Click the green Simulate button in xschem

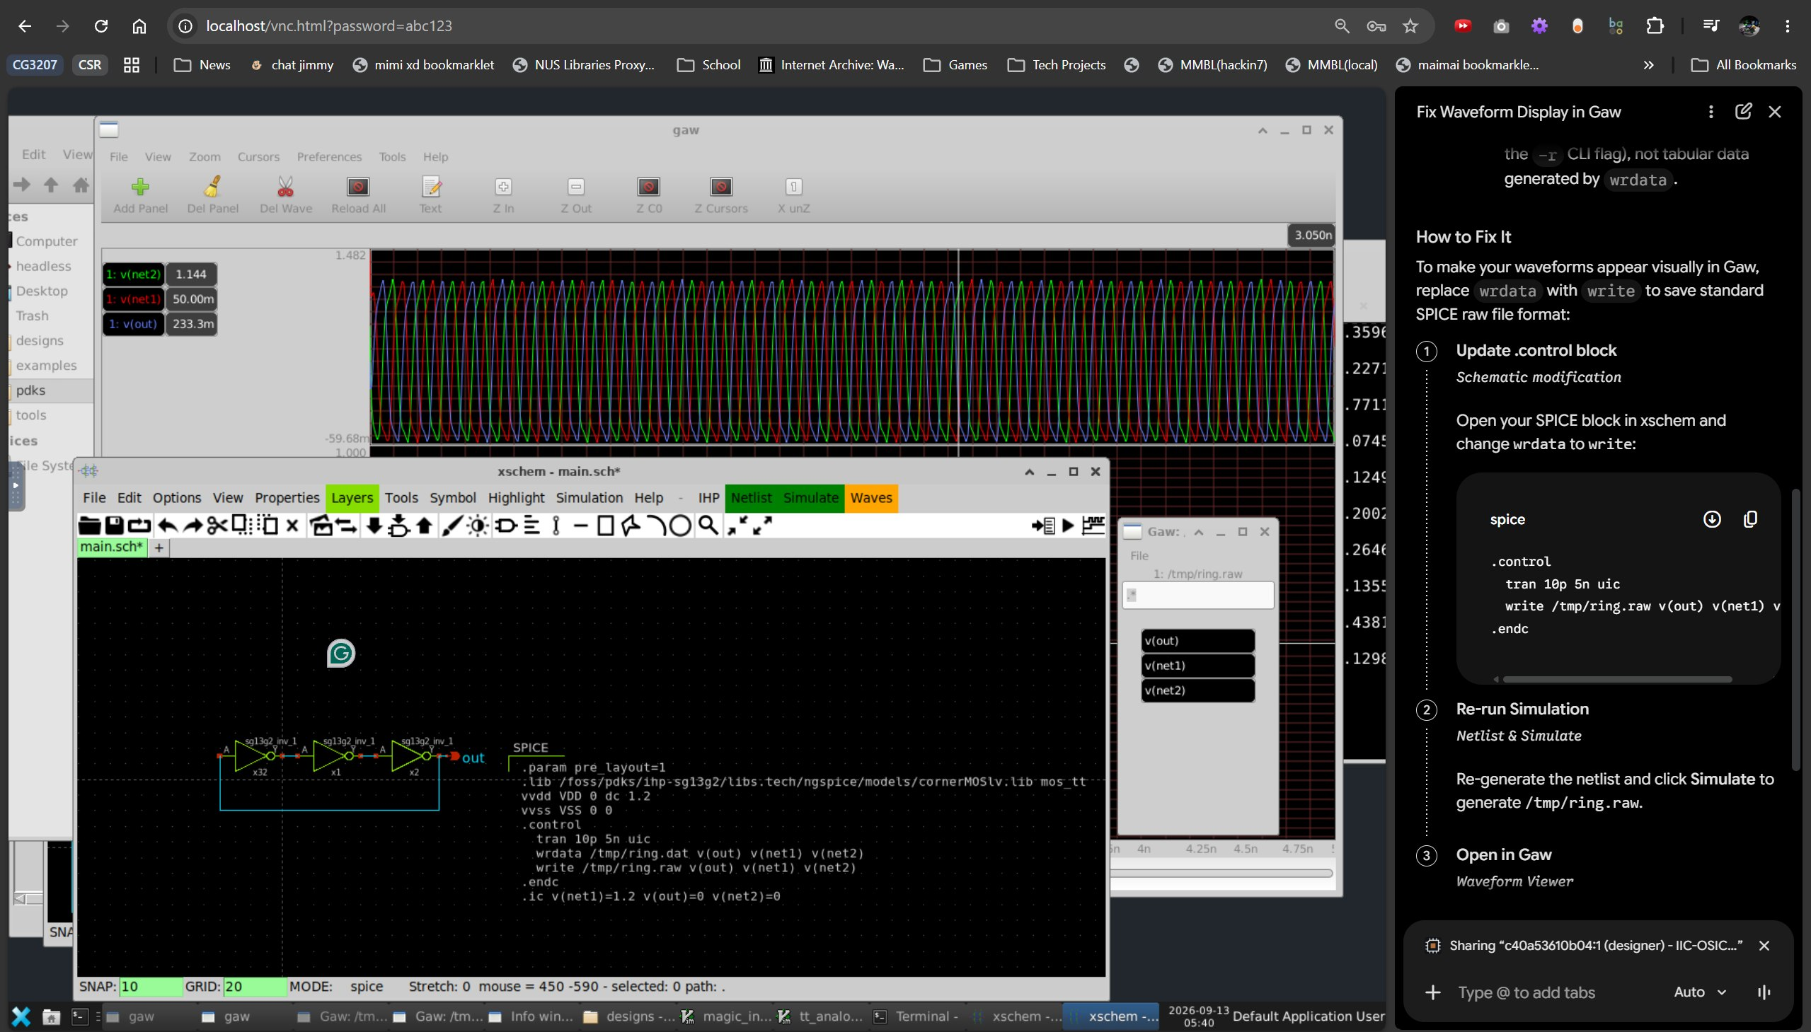(811, 497)
